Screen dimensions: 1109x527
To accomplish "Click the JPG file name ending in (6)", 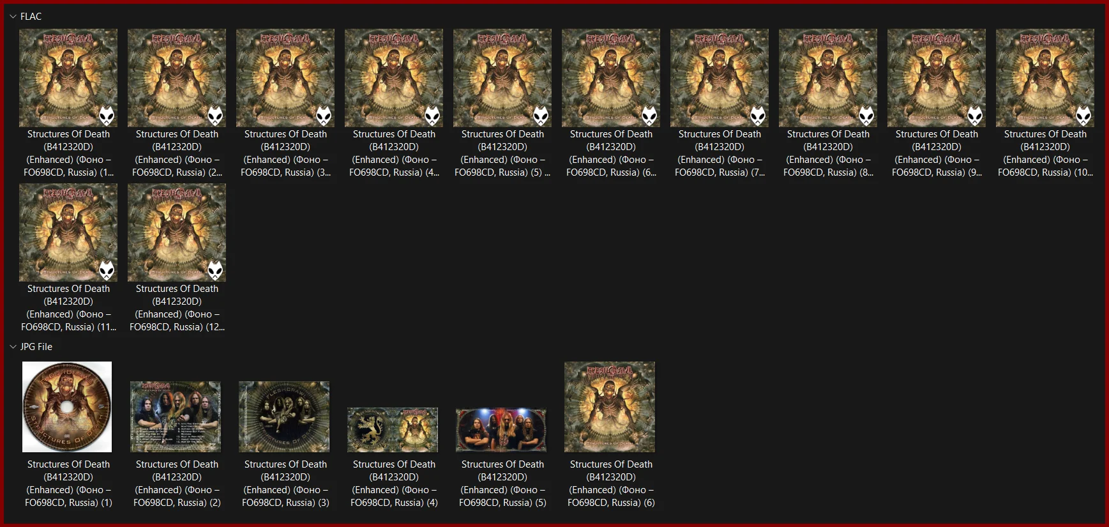I will (611, 484).
